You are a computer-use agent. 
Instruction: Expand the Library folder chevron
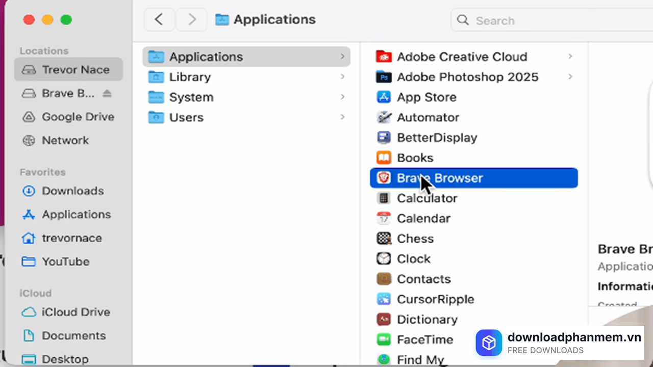(342, 77)
